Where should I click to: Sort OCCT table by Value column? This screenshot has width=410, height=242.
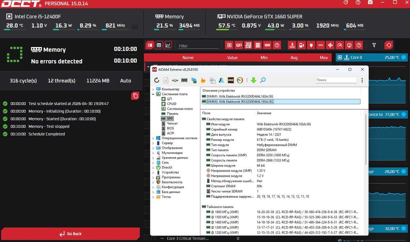[232, 57]
